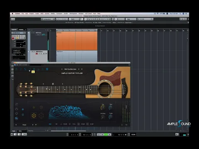This screenshot has height=149, width=199.
Task: Click the tempo value field
Action: (x=133, y=135)
